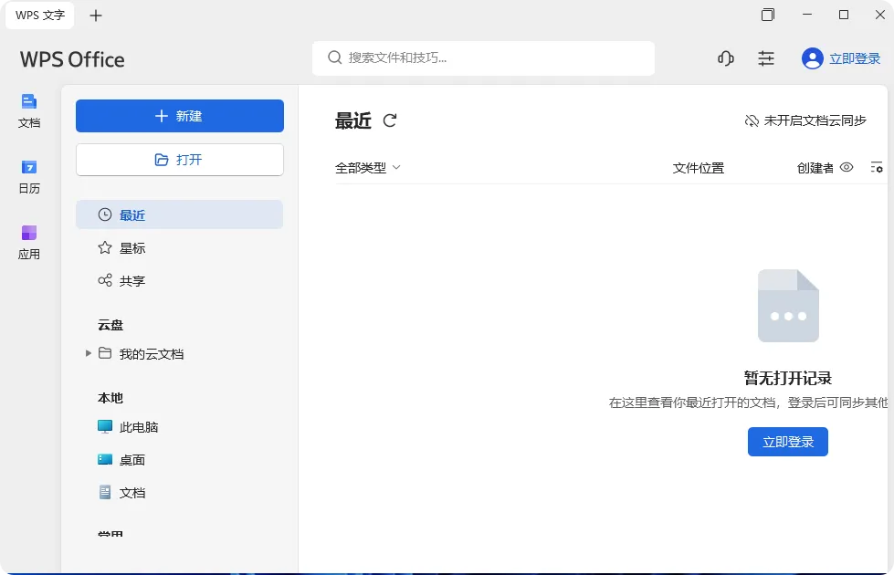Click the 打开 open file button

(x=180, y=160)
